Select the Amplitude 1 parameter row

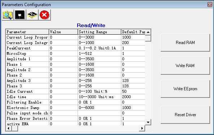75,59
